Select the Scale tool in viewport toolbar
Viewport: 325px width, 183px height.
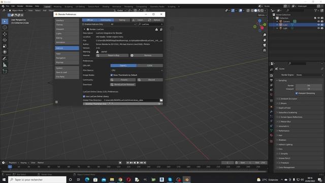(x=5, y=46)
